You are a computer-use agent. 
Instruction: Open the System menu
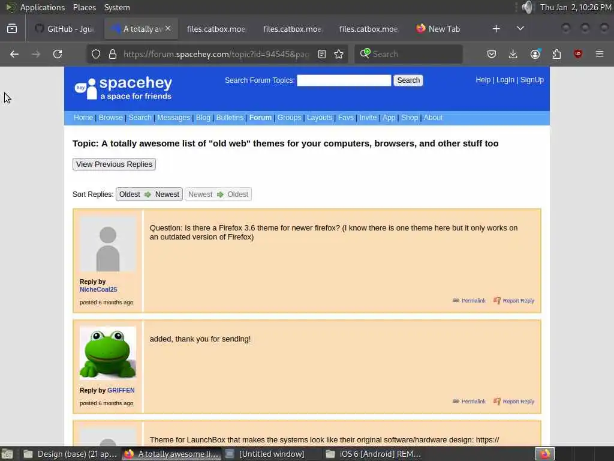[117, 7]
